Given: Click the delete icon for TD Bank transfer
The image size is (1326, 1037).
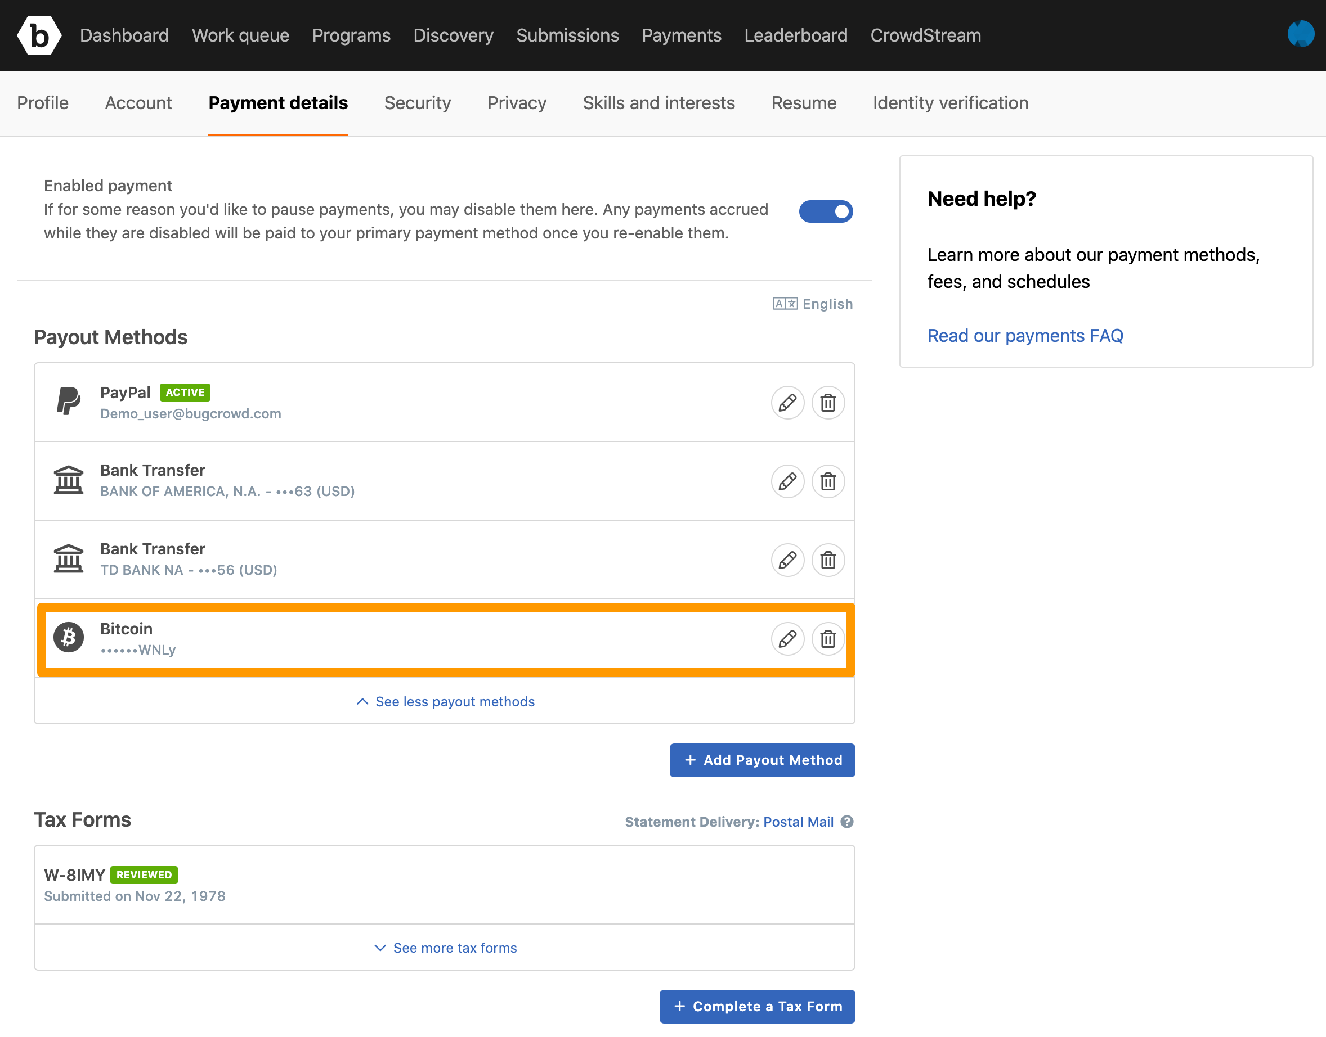Looking at the screenshot, I should pyautogui.click(x=828, y=560).
